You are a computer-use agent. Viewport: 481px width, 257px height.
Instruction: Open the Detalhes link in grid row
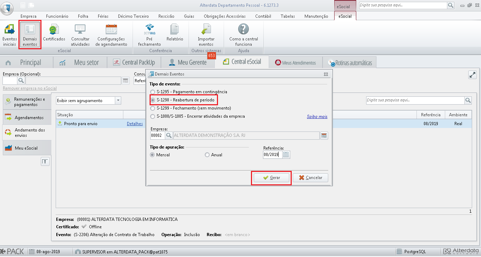135,124
